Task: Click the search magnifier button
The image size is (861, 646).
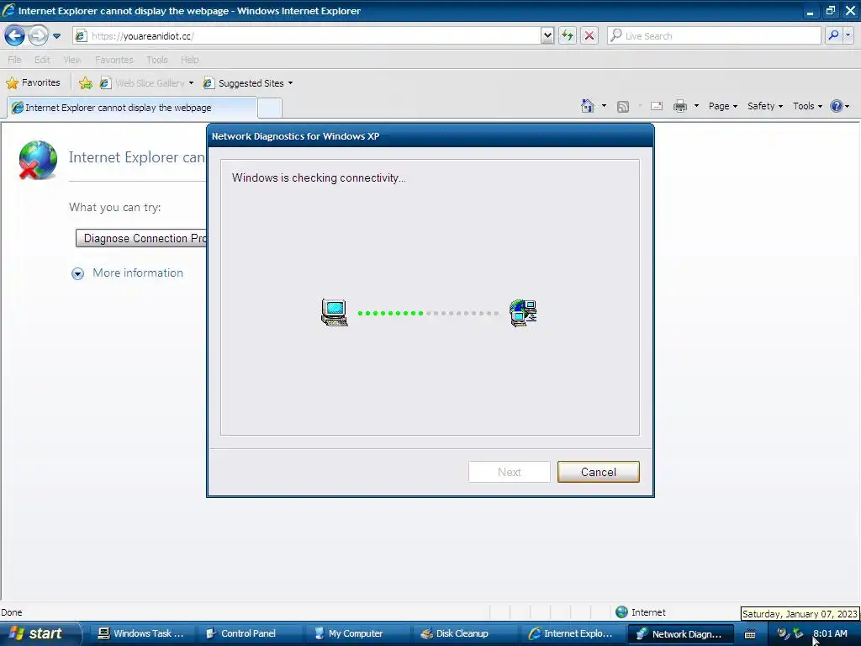Action: coord(833,35)
